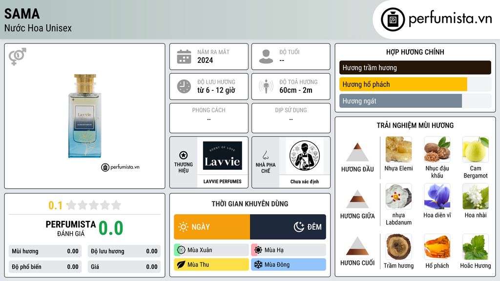Click the perfumer illustration above Chưa xác định
This screenshot has width=500, height=281.
click(x=305, y=156)
